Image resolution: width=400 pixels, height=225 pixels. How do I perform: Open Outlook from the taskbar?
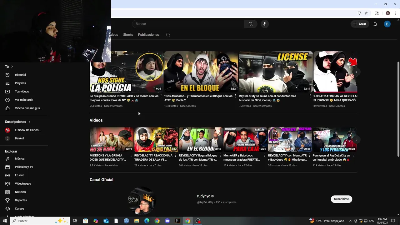(x=106, y=221)
